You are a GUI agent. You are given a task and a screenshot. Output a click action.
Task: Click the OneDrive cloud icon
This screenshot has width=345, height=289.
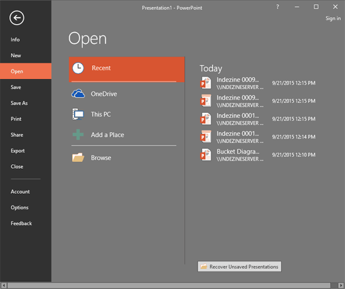click(78, 93)
